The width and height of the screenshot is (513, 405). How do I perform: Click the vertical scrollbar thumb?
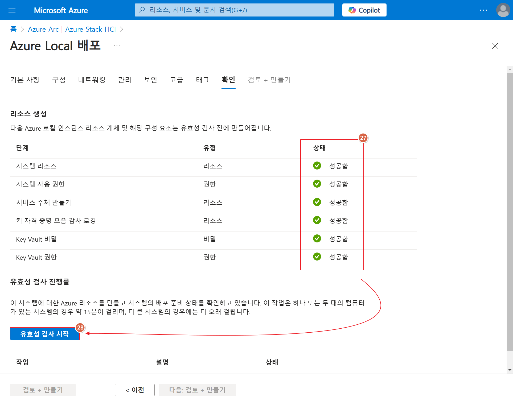tap(510, 212)
